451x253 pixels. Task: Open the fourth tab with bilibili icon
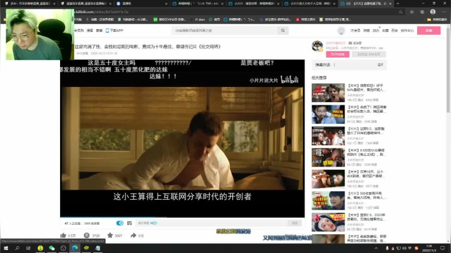[x=198, y=4]
